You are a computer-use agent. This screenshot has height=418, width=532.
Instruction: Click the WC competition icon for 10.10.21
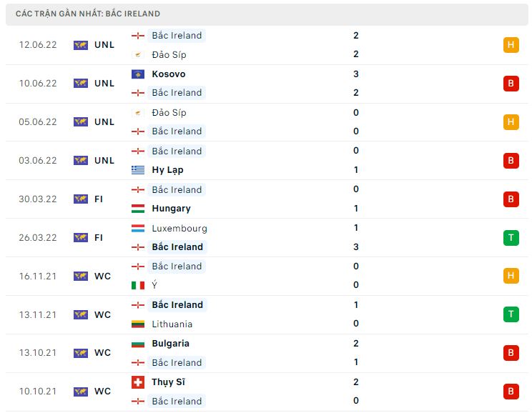pyautogui.click(x=80, y=392)
